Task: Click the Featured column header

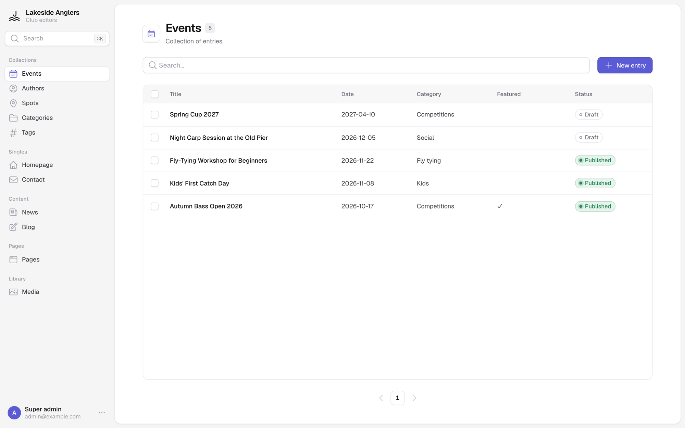Action: tap(509, 94)
